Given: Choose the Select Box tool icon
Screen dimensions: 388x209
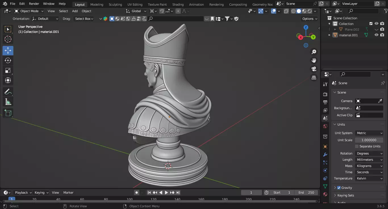Looking at the screenshot, I should (x=8, y=29).
